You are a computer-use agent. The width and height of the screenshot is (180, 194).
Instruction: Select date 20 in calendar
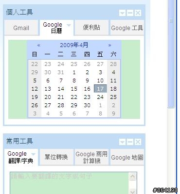pos(48,97)
